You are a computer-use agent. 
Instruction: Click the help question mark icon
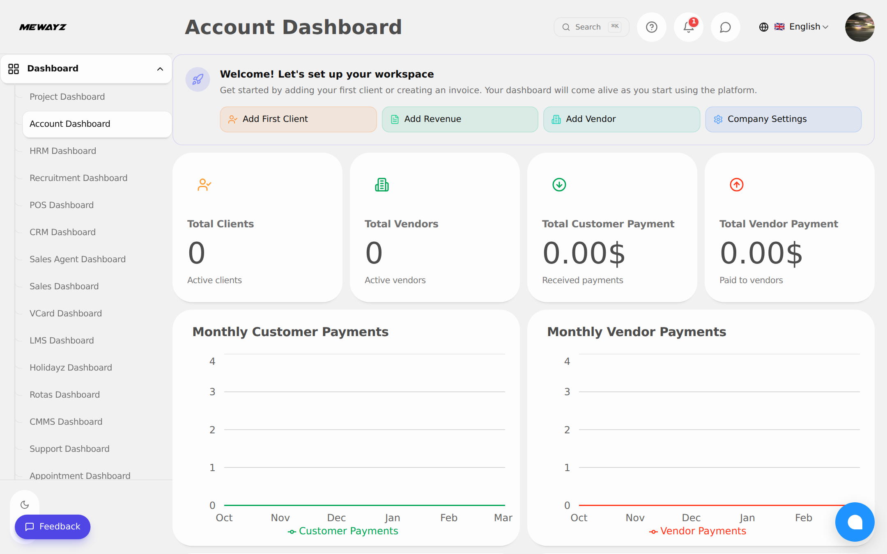pos(651,27)
